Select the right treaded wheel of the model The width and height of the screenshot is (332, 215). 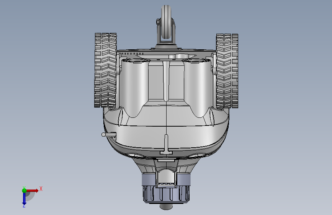[x=227, y=71]
